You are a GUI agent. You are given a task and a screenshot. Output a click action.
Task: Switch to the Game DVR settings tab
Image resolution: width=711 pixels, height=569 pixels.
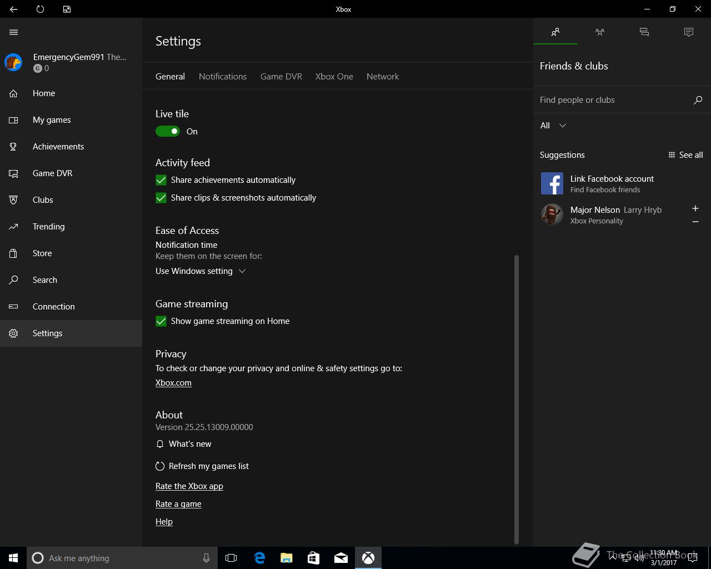281,77
